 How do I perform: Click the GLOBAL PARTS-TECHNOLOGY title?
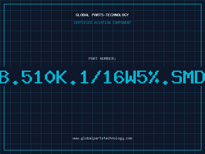click(102, 15)
